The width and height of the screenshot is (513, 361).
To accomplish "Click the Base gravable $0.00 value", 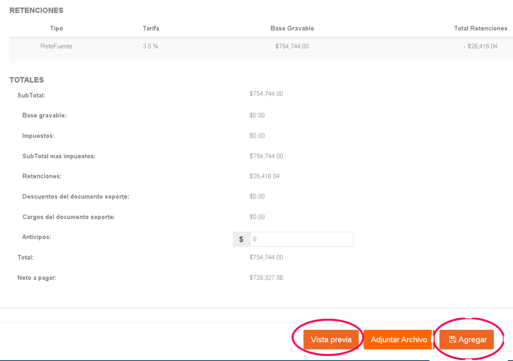I will [257, 115].
